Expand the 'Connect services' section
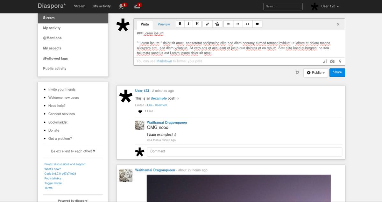Viewport: 382px width, 202px height. [x=61, y=114]
